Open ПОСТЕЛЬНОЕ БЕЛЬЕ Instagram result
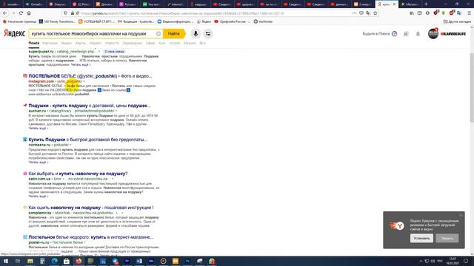474x266 pixels. tap(90, 76)
